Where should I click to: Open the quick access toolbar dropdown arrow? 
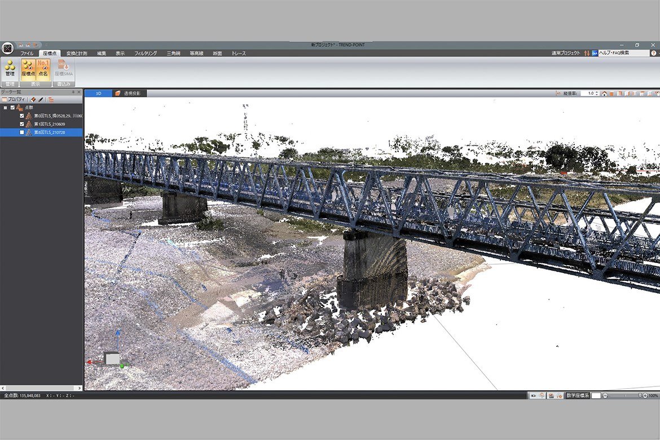(x=46, y=45)
